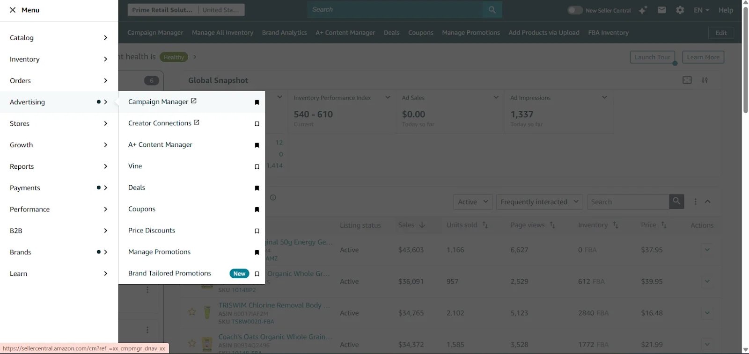The height and width of the screenshot is (354, 749).
Task: Open the Learn menu section
Action: coord(59,274)
